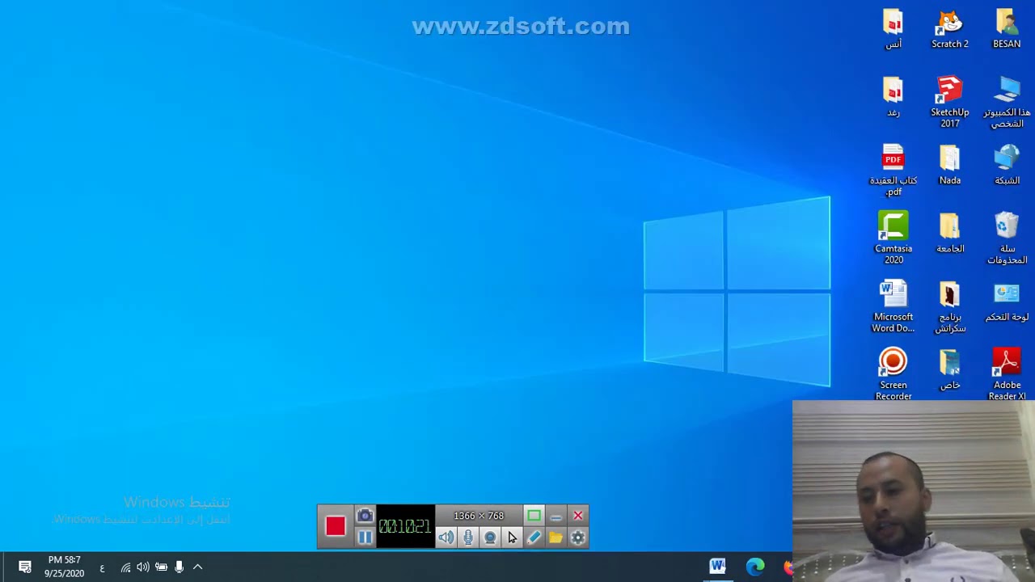The image size is (1035, 582).
Task: Select the green capture region button
Action: [x=534, y=516]
